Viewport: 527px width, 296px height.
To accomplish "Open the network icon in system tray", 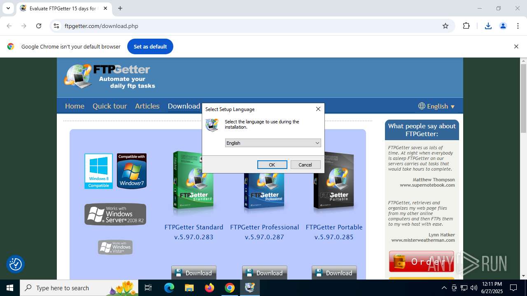I will (464, 288).
